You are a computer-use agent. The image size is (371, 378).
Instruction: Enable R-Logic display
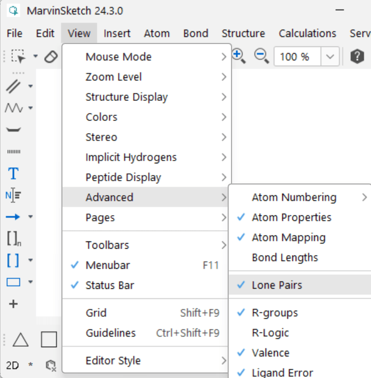[300, 333]
